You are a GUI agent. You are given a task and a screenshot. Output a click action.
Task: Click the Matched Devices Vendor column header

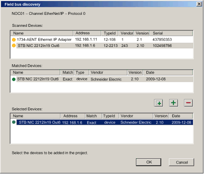pyautogui.click(x=108, y=72)
